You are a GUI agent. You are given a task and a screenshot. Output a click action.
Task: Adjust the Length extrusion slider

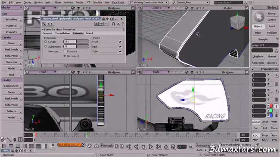pyautogui.click(x=76, y=42)
